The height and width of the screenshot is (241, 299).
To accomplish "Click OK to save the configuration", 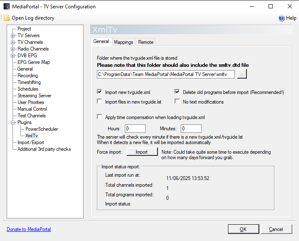I will coord(243,229).
